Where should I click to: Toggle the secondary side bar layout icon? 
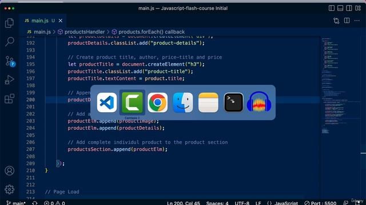(x=349, y=8)
